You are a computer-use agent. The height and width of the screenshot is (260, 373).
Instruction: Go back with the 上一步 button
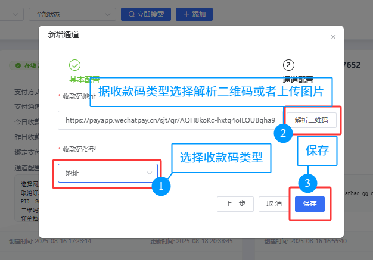(x=235, y=203)
